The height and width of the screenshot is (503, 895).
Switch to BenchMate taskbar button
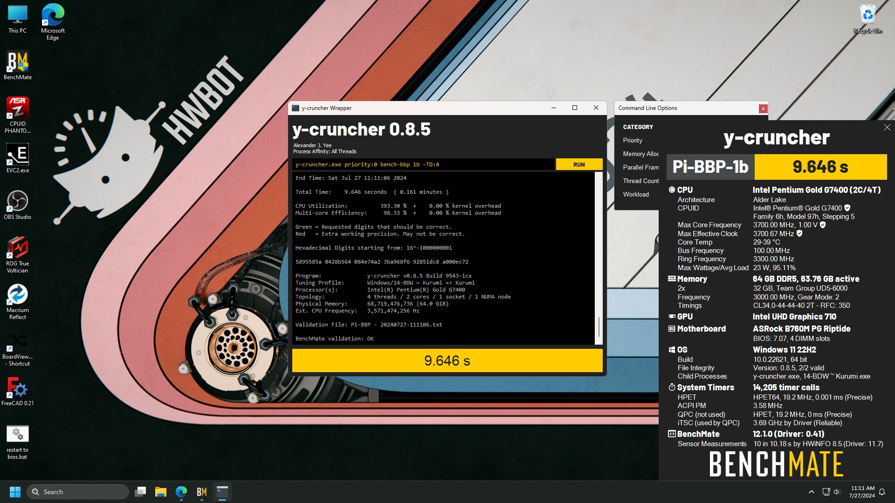202,492
